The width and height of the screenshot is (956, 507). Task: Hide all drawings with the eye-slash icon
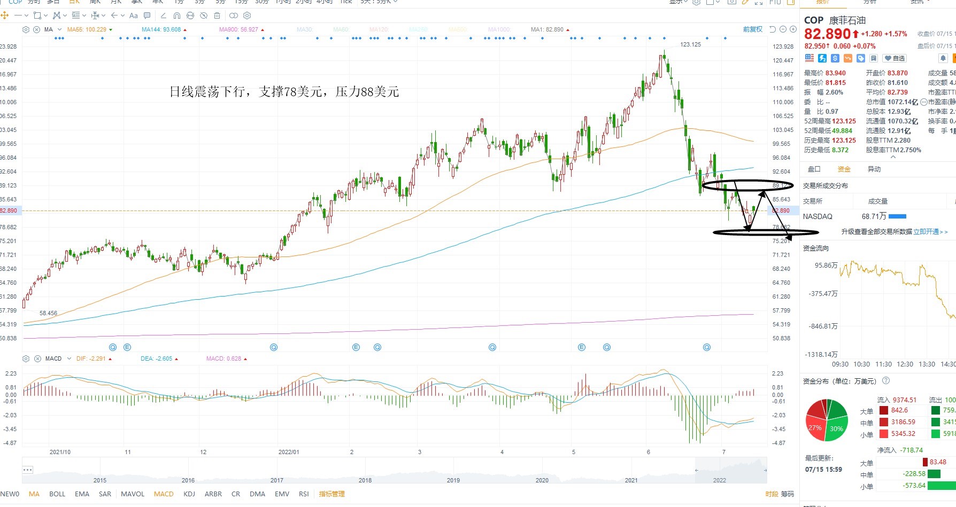tap(204, 15)
